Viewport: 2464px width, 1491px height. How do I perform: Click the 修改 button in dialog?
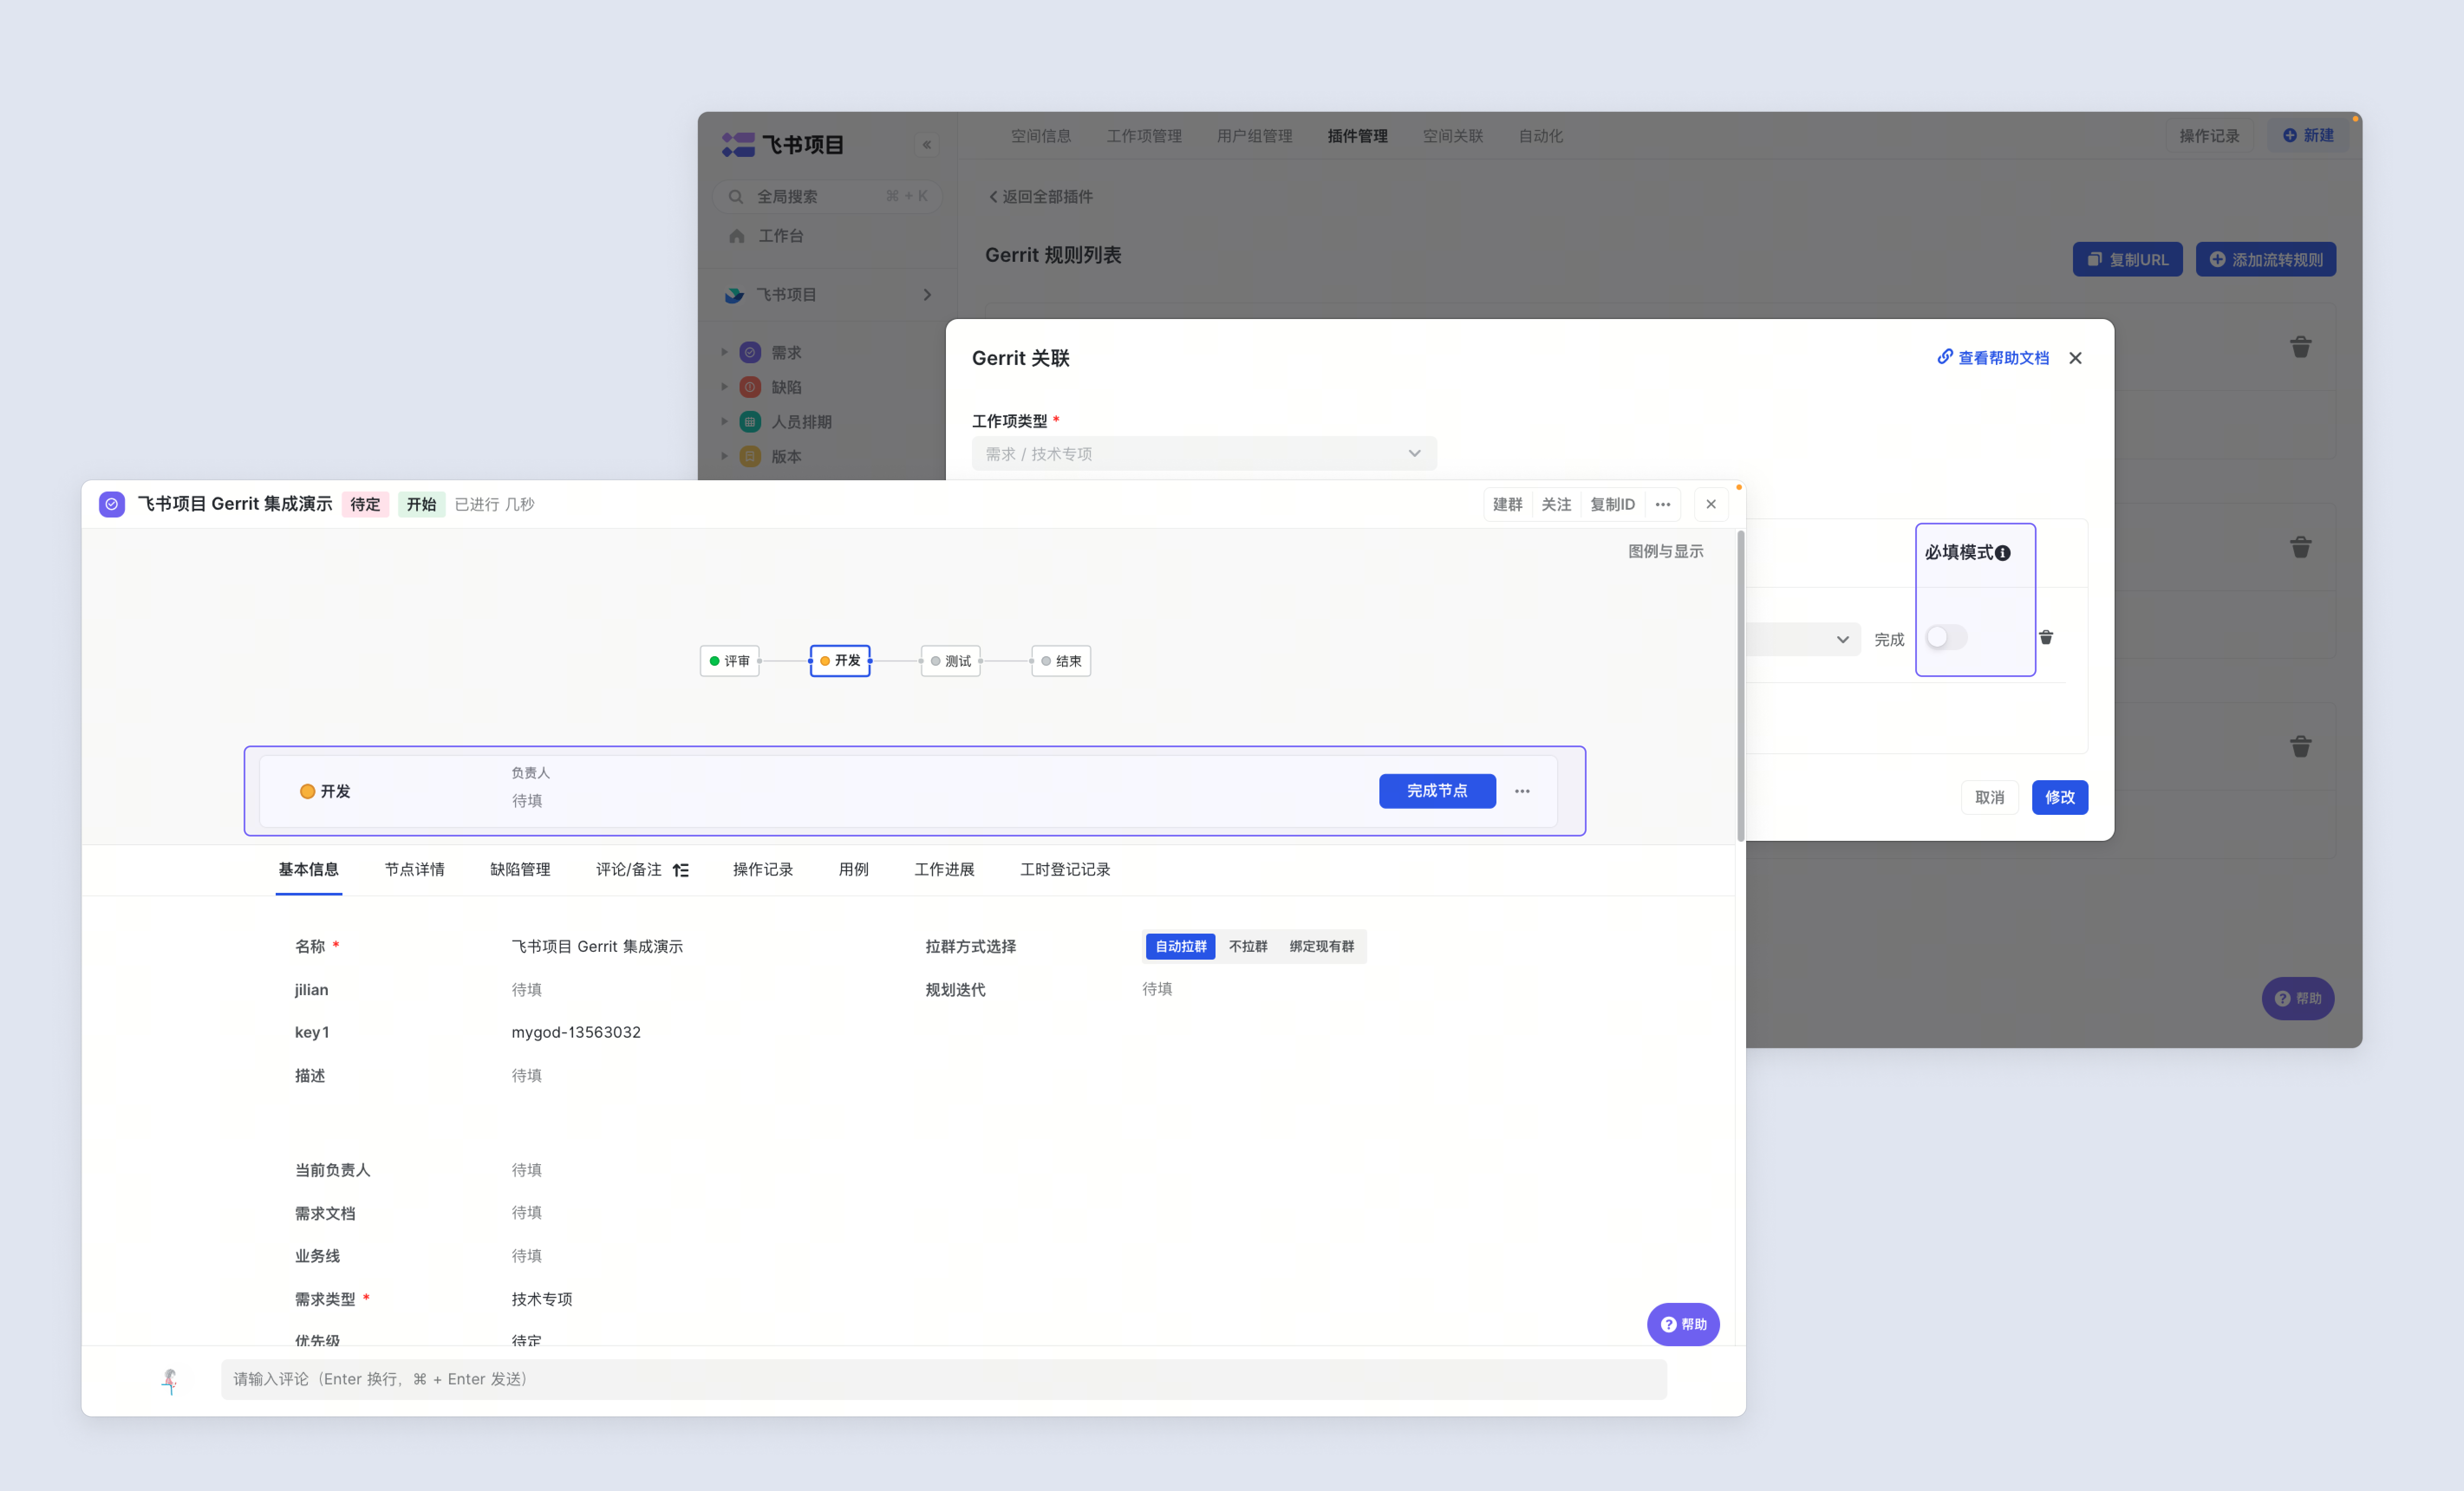pos(2060,797)
